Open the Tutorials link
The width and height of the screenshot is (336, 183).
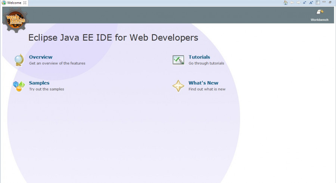coord(199,57)
